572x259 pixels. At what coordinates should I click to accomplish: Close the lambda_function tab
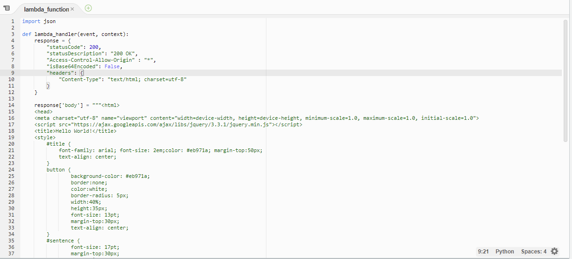(x=72, y=9)
